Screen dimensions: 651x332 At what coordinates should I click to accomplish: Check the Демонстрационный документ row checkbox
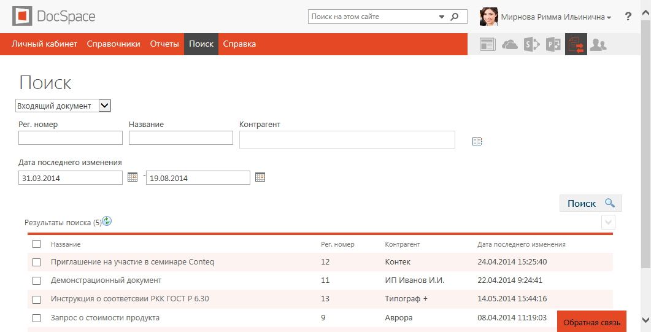click(x=37, y=280)
